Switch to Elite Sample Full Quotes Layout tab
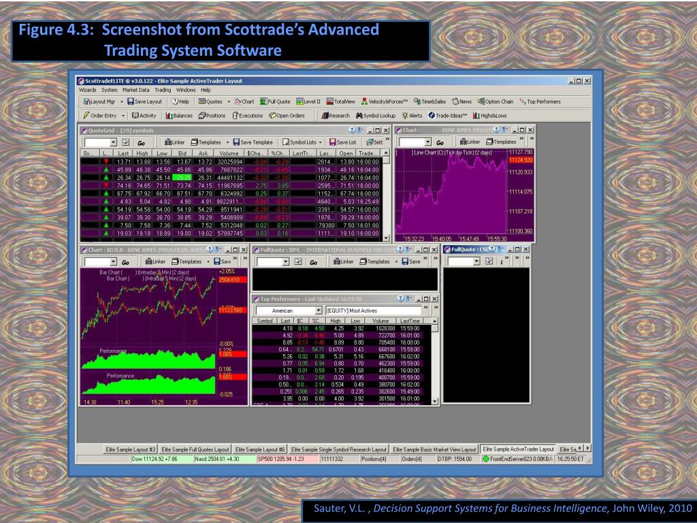Screen dimensions: 697x523 [195, 449]
